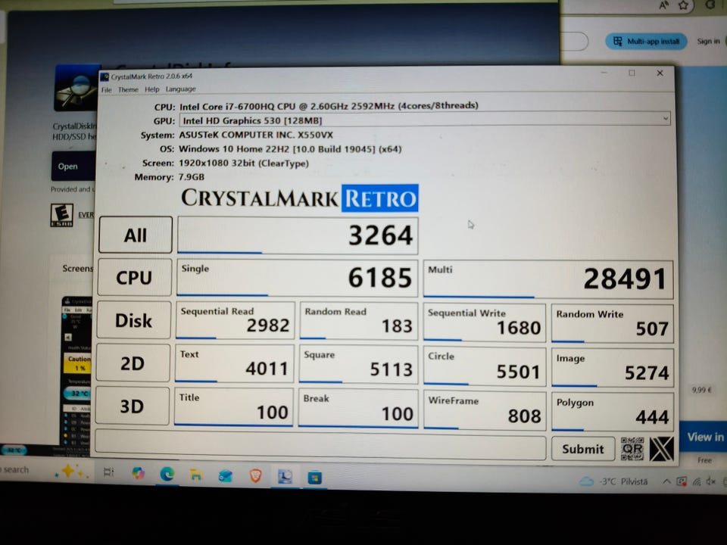Click Sign in in the Store window

(709, 41)
